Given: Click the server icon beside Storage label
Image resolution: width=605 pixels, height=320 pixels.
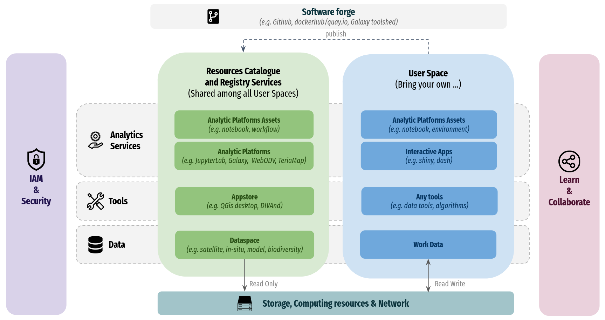Looking at the screenshot, I should pos(245,304).
